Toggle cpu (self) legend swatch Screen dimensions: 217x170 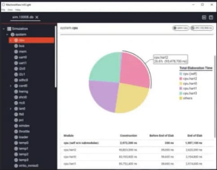181,74
